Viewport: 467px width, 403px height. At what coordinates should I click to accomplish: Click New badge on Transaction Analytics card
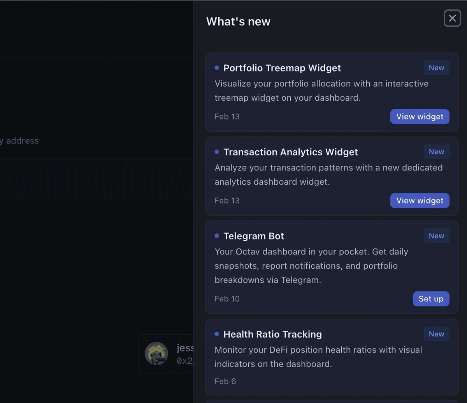436,152
